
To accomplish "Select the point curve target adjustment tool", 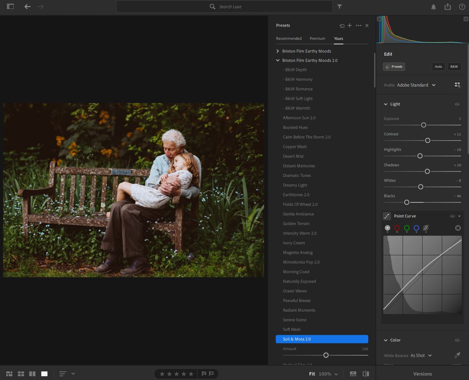I will click(458, 228).
